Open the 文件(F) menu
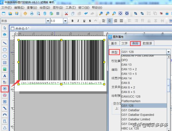 pos(6,7)
